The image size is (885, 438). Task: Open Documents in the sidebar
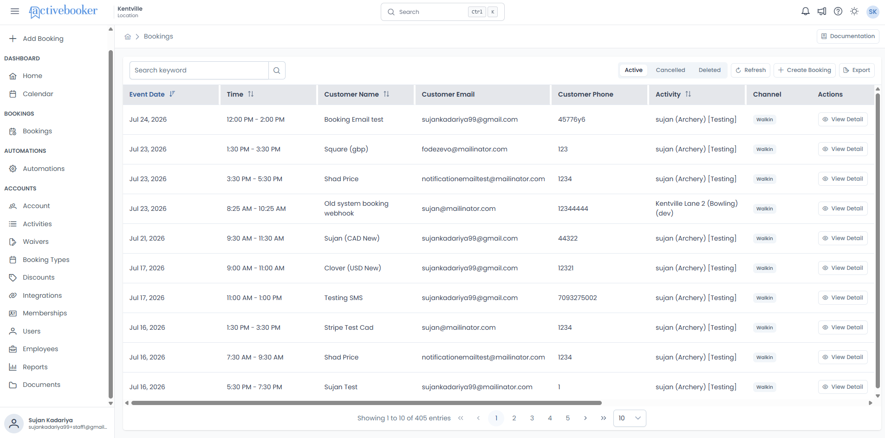pos(41,385)
